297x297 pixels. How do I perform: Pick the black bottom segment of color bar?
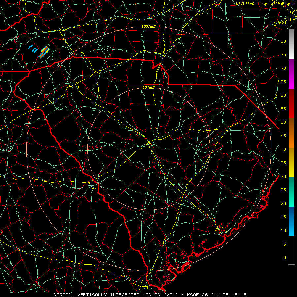click(x=291, y=250)
